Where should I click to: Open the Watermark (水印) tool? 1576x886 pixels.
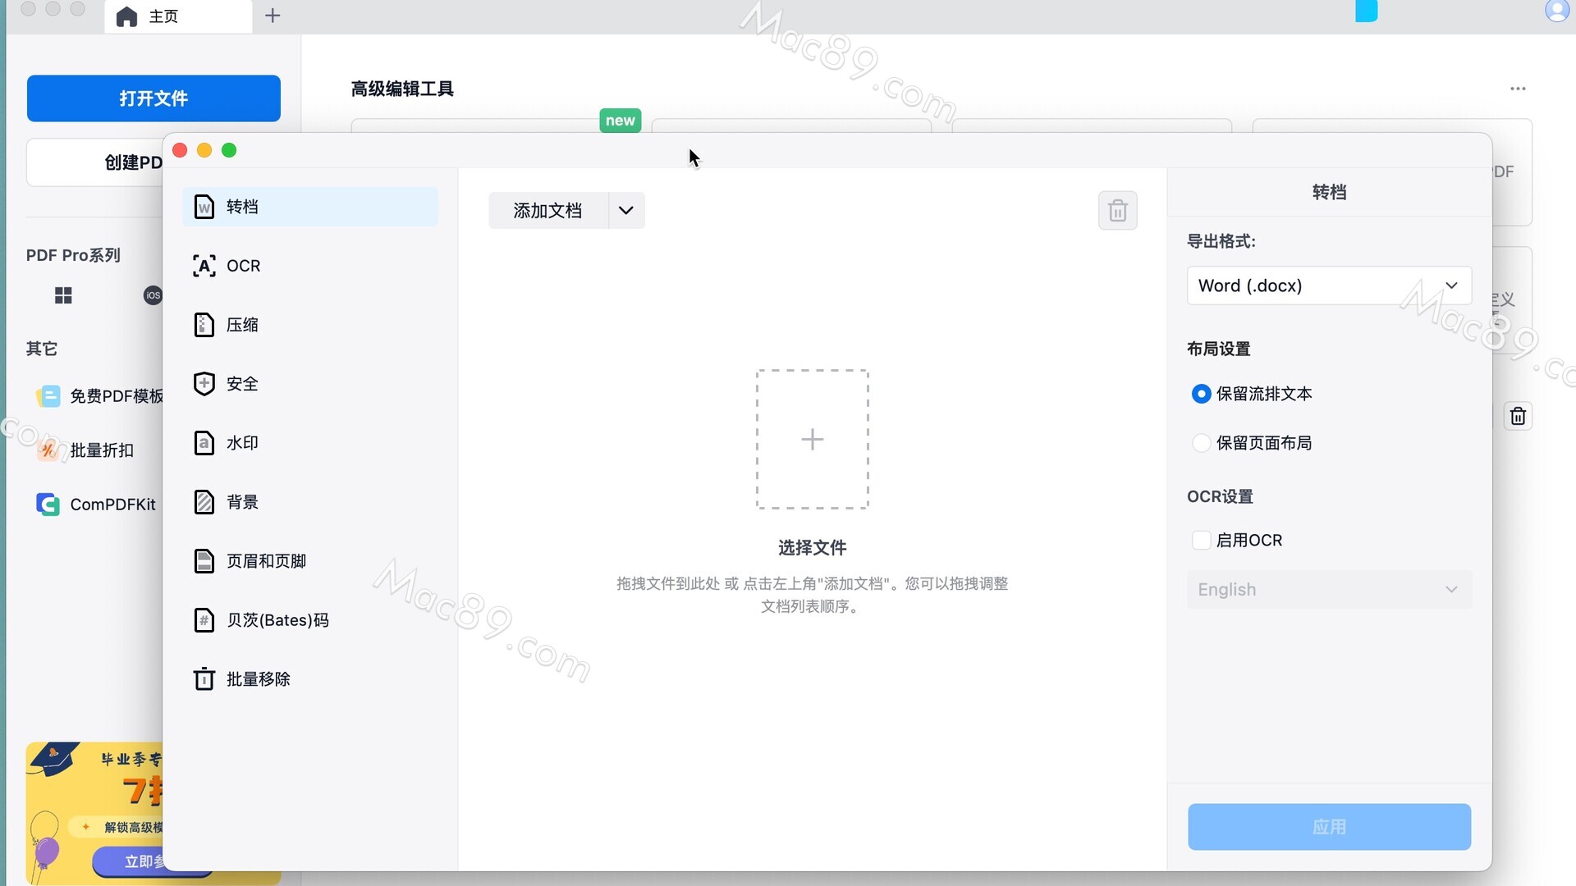click(x=241, y=443)
